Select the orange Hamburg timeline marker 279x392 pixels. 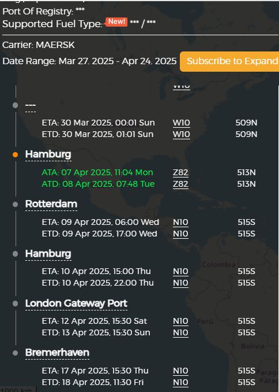point(15,155)
